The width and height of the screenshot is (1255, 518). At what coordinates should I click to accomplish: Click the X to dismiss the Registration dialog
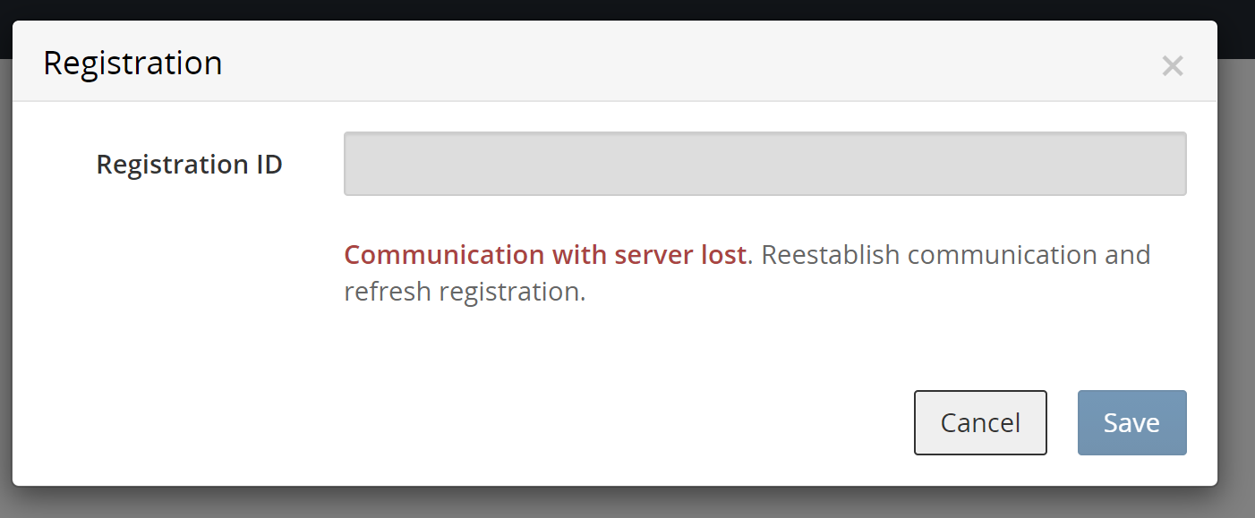pyautogui.click(x=1173, y=65)
